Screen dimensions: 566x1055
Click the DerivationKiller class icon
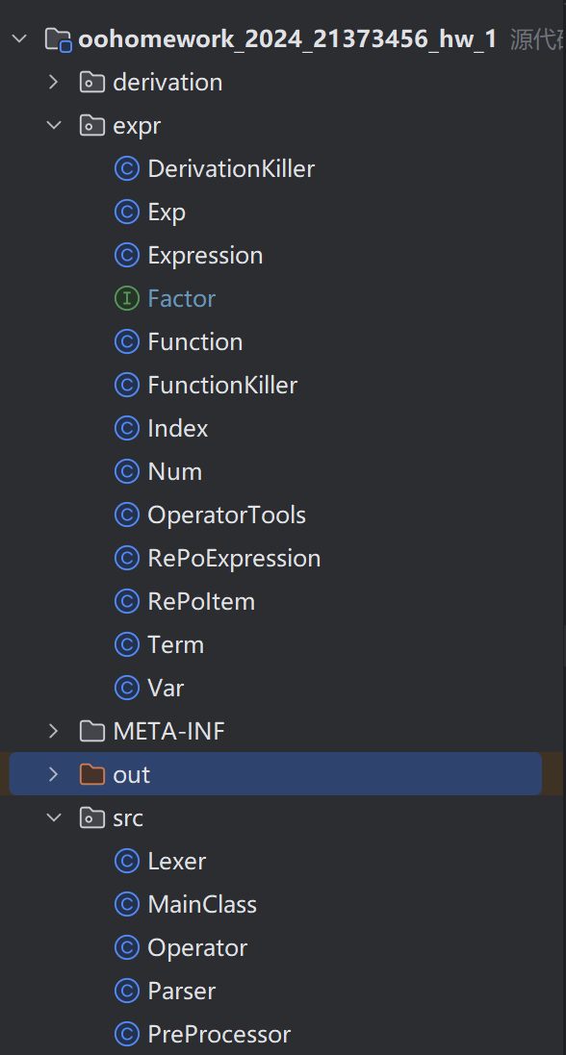127,169
